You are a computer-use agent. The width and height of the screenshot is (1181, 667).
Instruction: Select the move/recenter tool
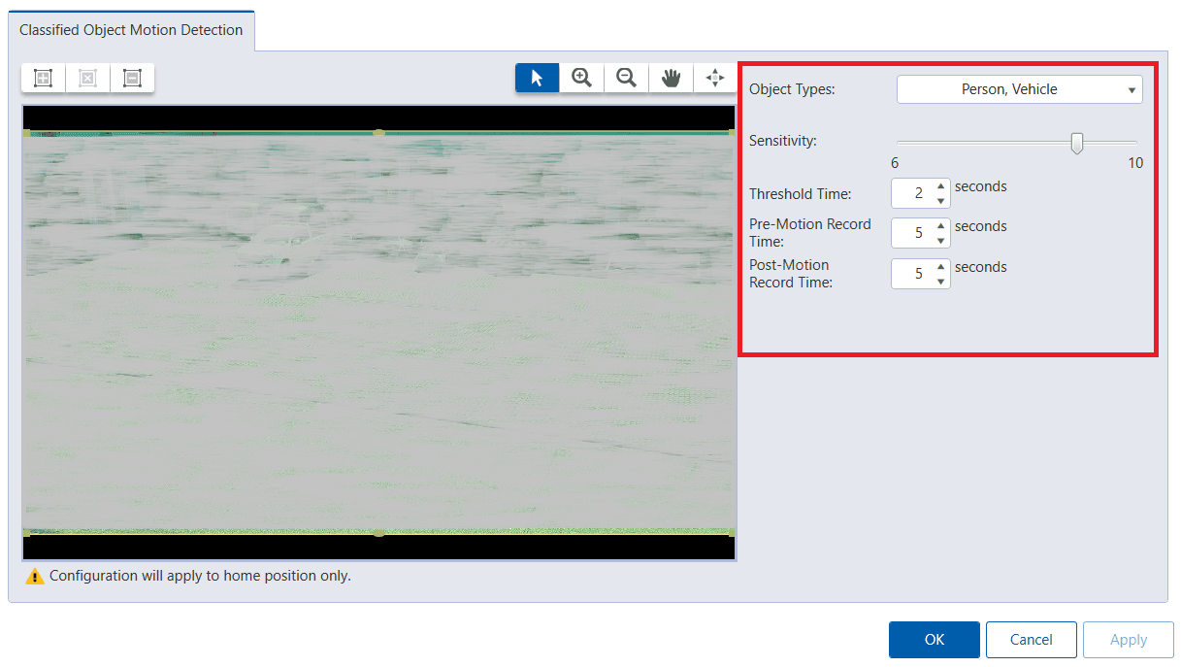tap(715, 78)
